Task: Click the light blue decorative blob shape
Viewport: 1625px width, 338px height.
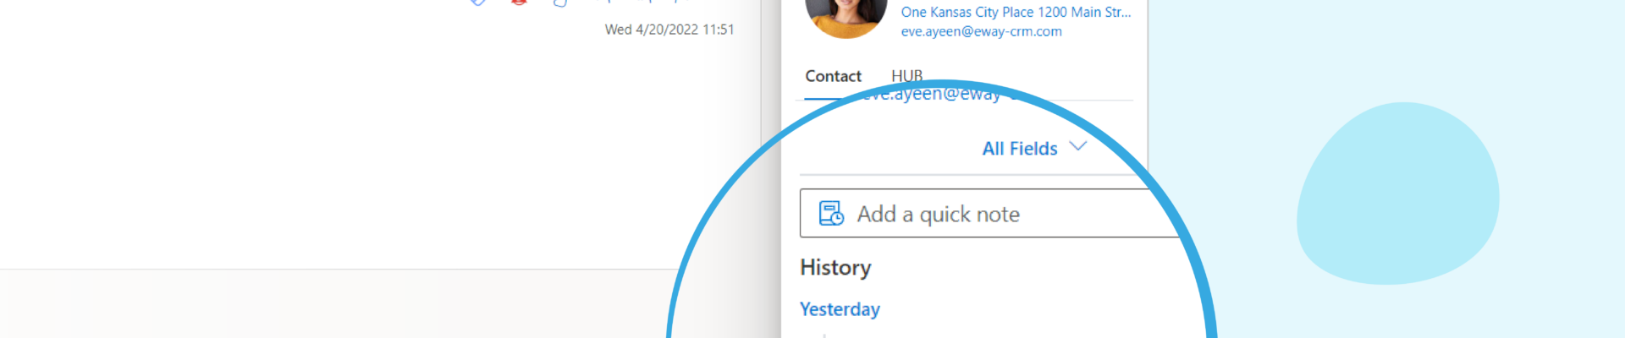Action: (1397, 194)
